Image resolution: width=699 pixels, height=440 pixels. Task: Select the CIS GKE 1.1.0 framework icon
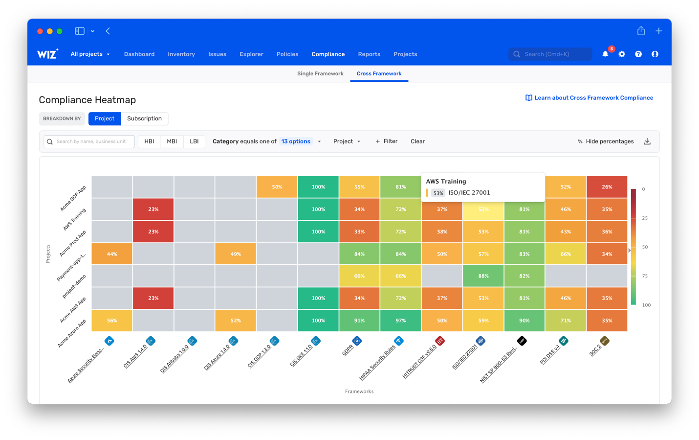click(x=316, y=341)
